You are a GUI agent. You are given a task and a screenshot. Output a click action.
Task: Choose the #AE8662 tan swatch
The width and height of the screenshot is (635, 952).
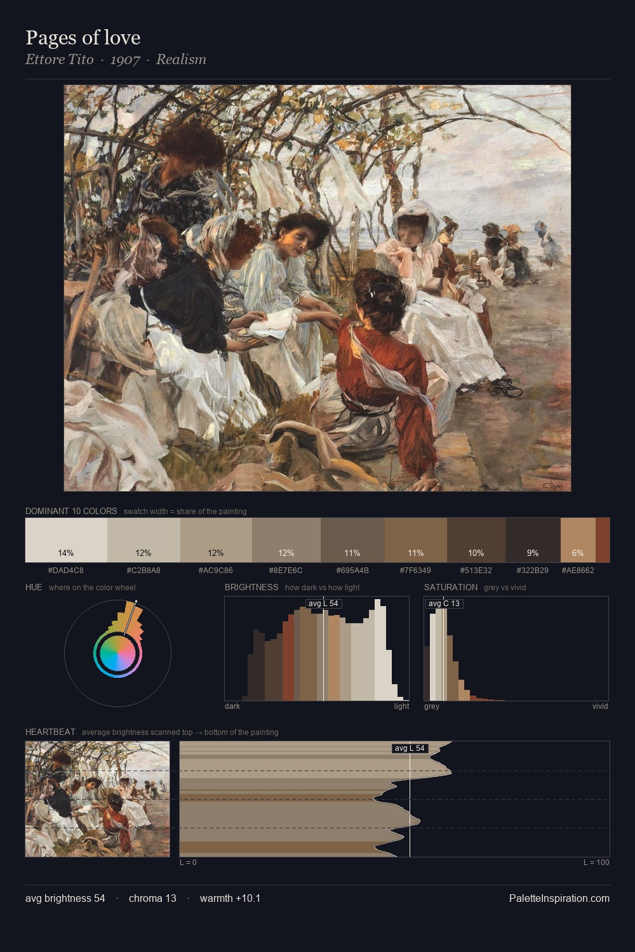click(x=578, y=540)
